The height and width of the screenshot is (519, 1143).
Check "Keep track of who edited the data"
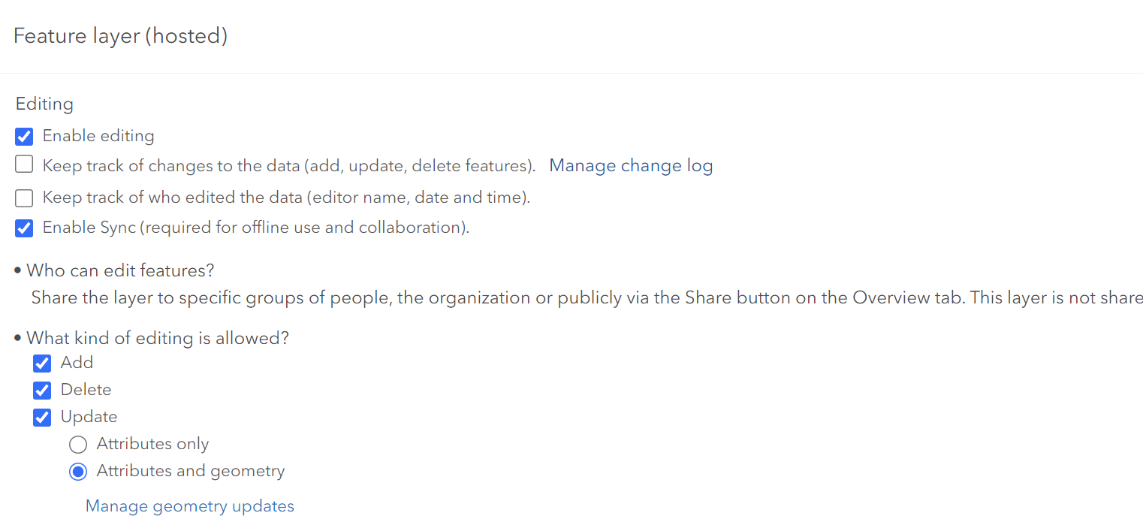click(23, 196)
